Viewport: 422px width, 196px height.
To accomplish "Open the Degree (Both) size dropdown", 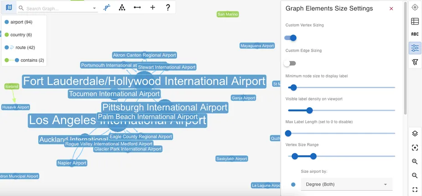I will (x=347, y=184).
